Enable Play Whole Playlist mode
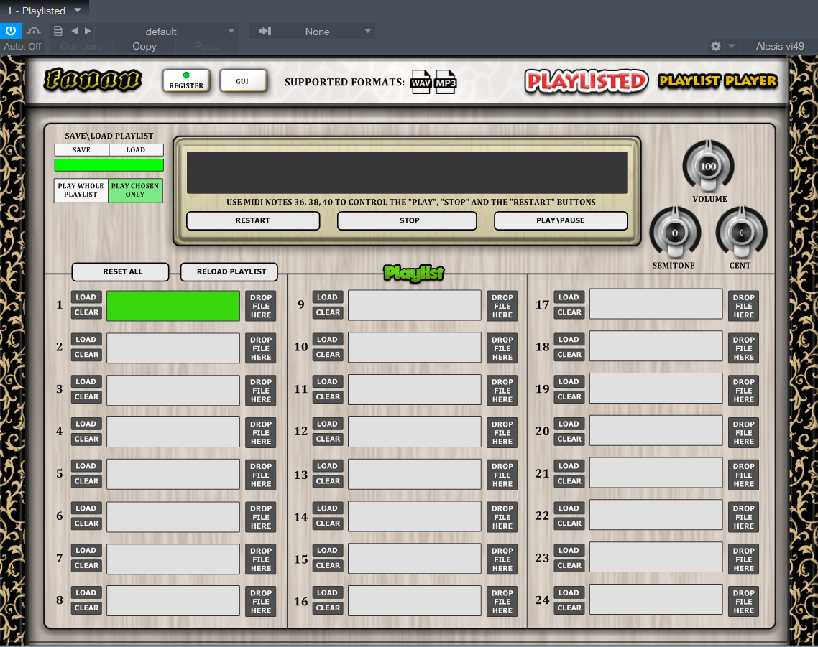This screenshot has height=647, width=818. click(x=81, y=190)
